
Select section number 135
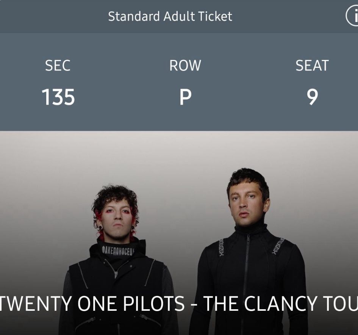tap(58, 97)
